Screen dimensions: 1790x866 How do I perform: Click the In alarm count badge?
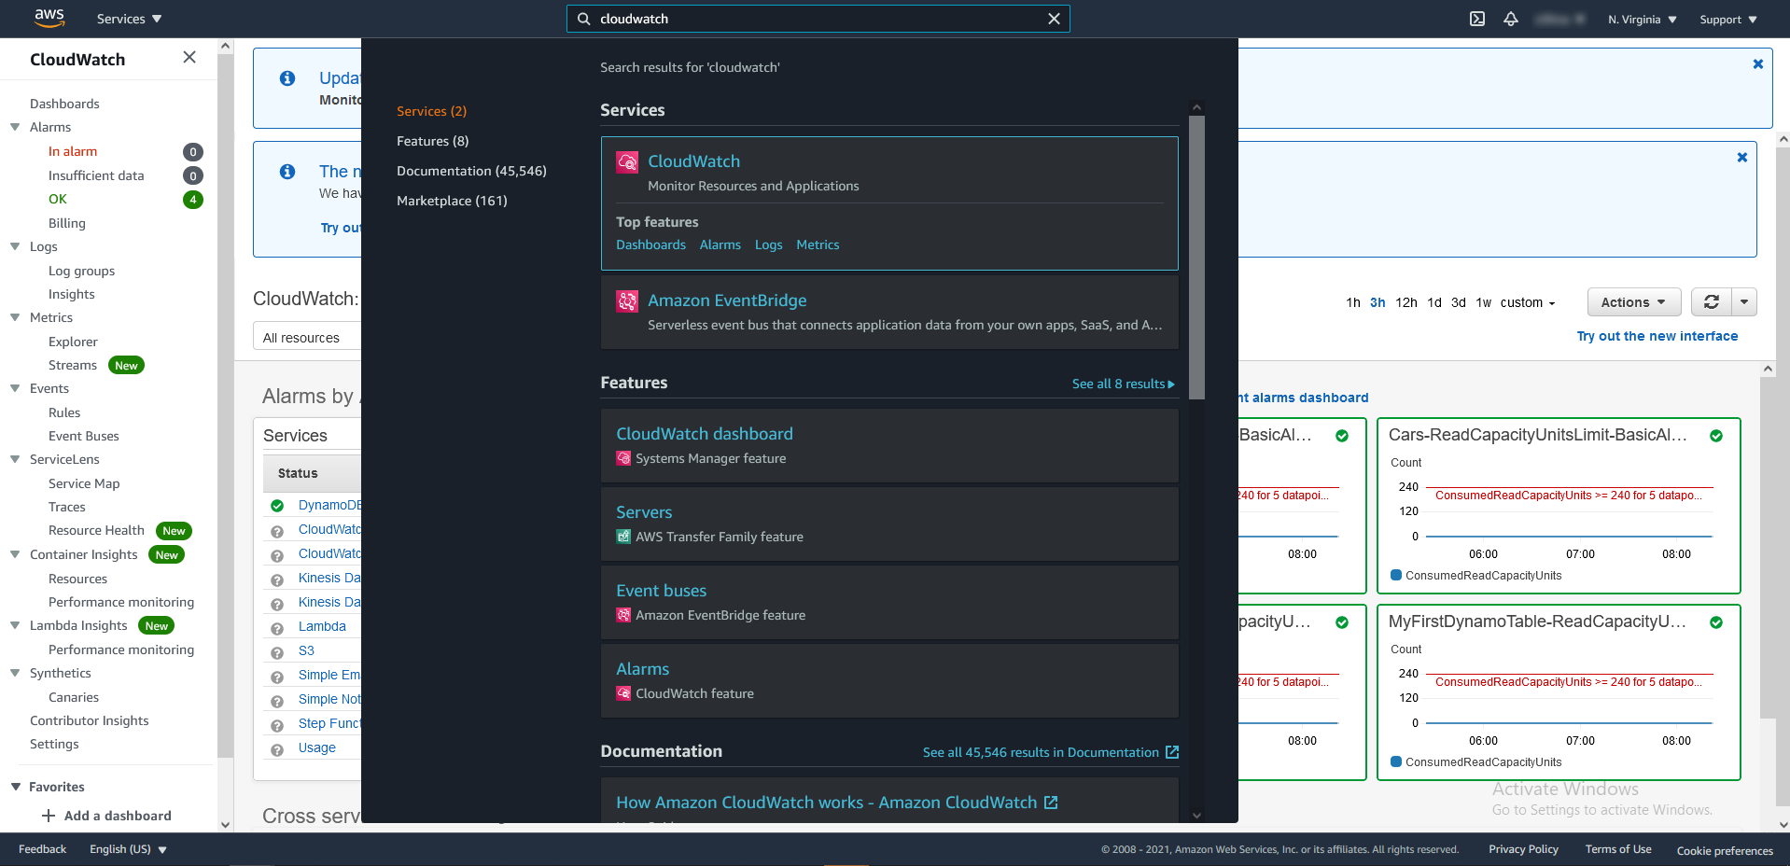193,152
